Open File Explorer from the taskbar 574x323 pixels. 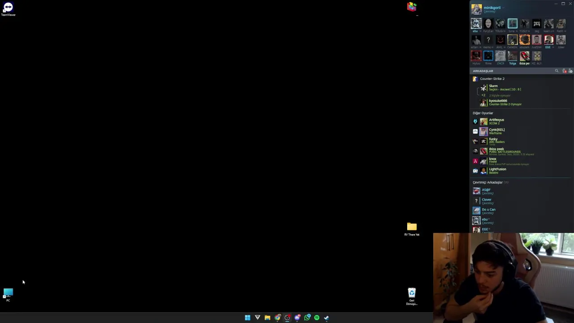coord(267,318)
